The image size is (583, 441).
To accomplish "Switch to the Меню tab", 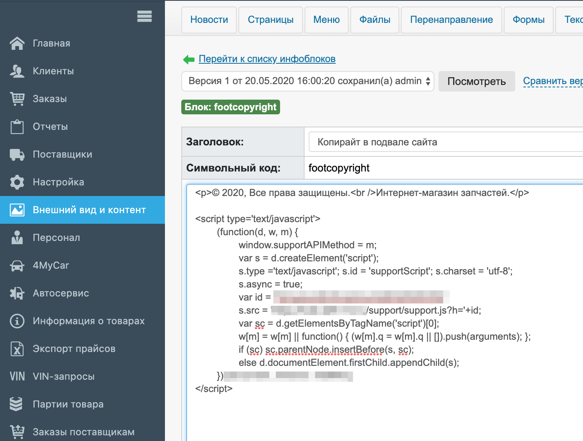I will point(327,20).
